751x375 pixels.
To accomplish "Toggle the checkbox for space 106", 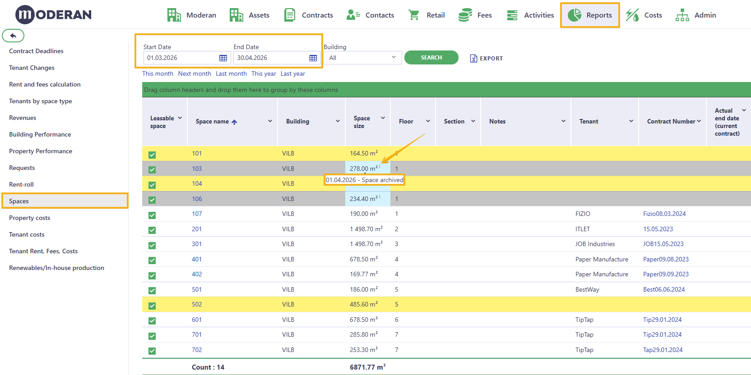I will [152, 200].
